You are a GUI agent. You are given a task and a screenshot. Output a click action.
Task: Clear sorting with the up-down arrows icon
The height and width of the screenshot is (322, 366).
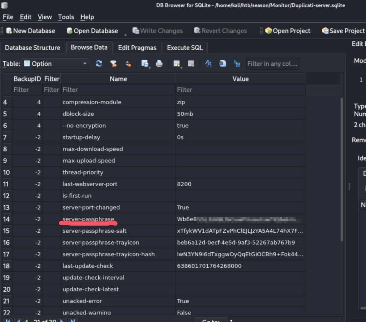tap(128, 64)
